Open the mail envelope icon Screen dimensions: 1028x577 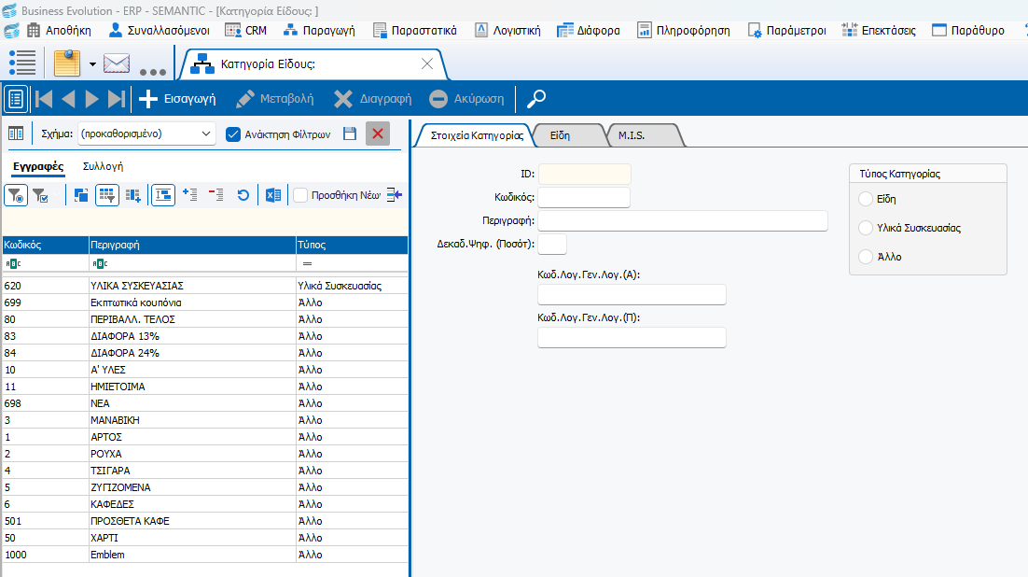pos(117,63)
